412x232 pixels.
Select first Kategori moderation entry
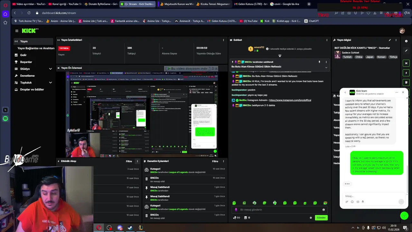point(185,170)
